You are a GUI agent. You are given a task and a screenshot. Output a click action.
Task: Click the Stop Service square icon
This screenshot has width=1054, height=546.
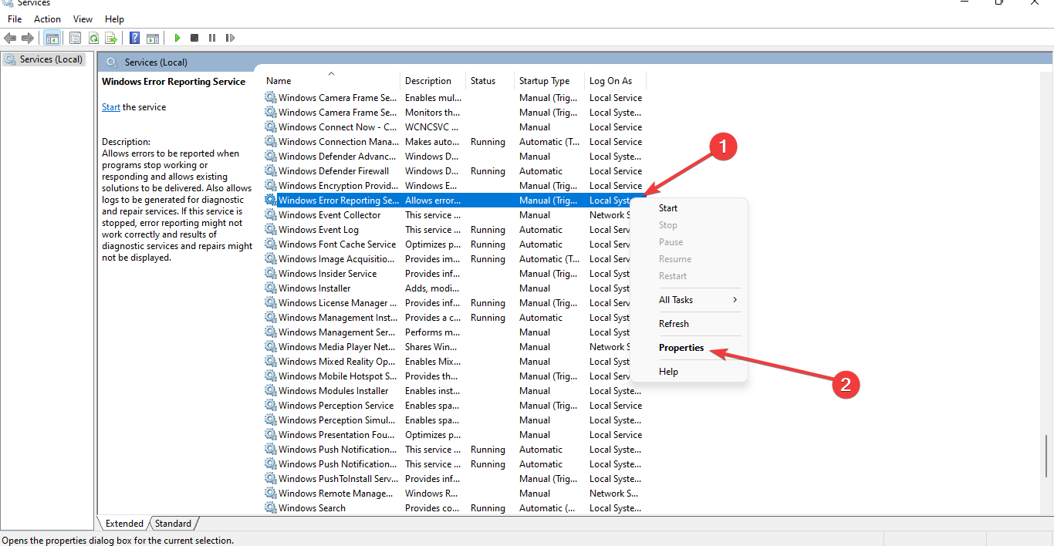tap(194, 38)
